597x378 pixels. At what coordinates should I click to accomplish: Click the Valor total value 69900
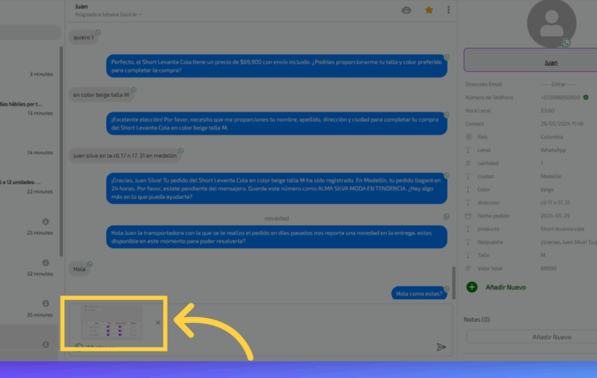point(548,269)
